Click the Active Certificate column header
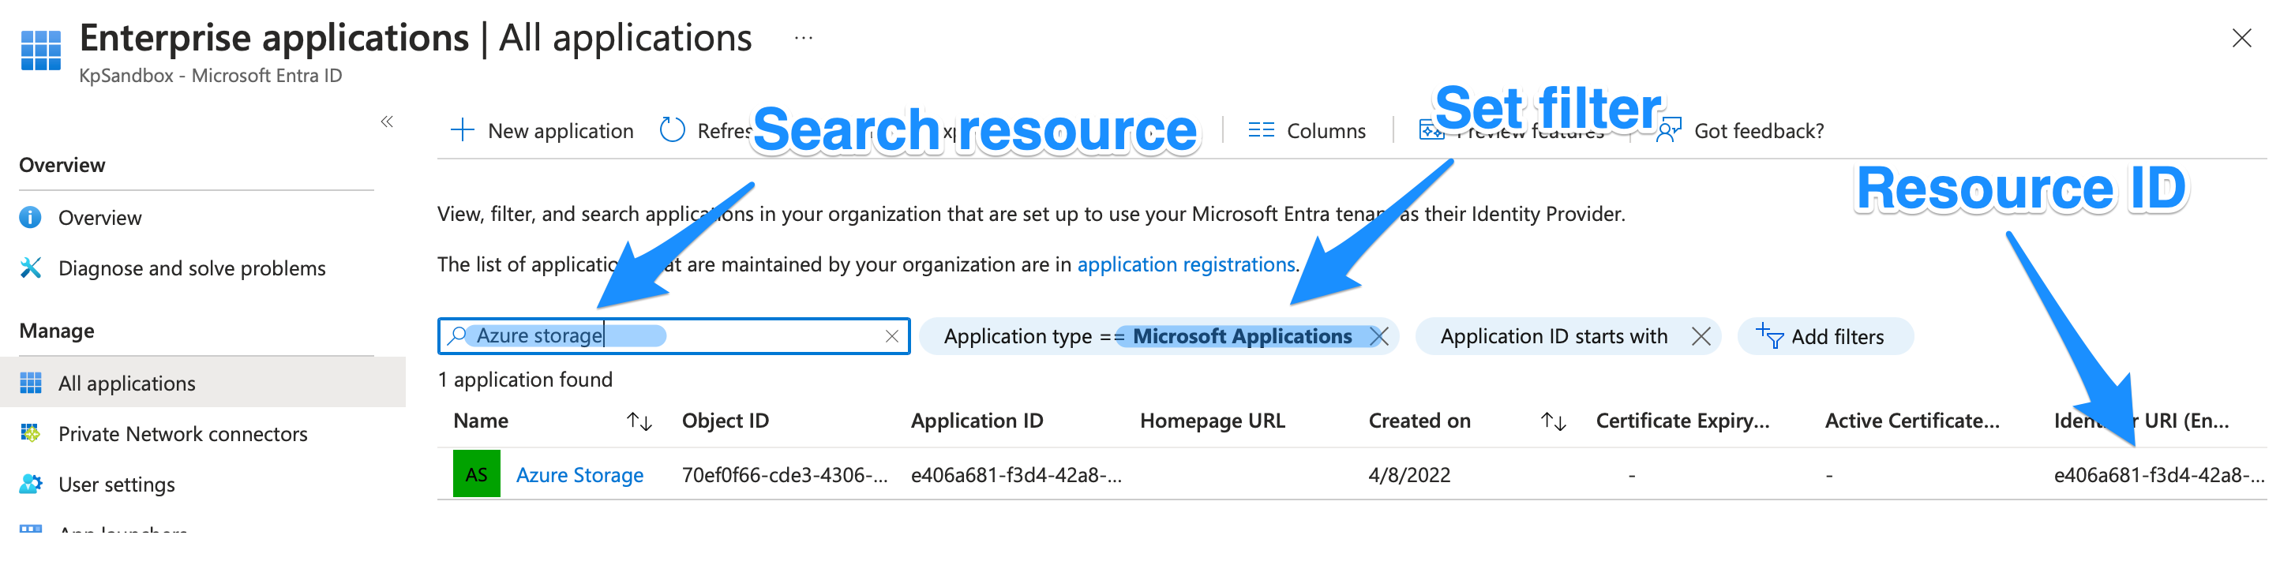Screen dimensions: 2280x565 pos(1912,421)
